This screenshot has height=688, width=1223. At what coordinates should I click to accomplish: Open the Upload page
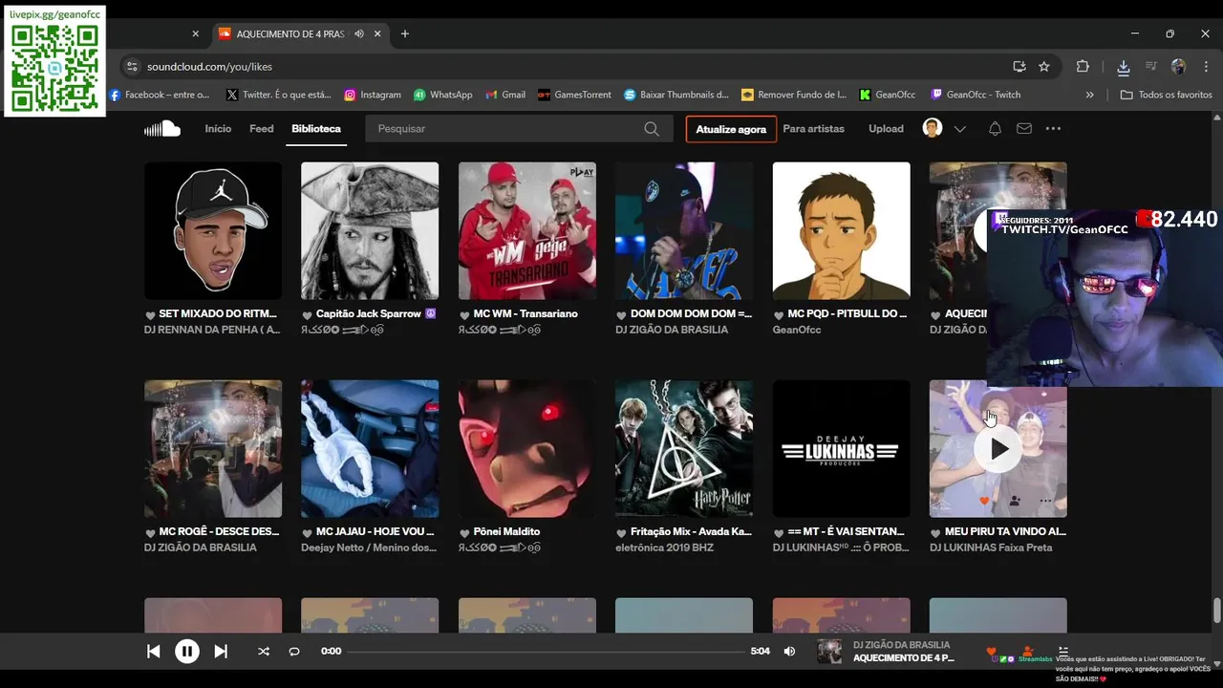[x=886, y=128]
